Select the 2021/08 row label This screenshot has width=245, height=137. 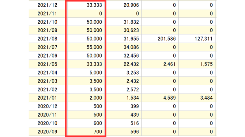[x=47, y=39]
